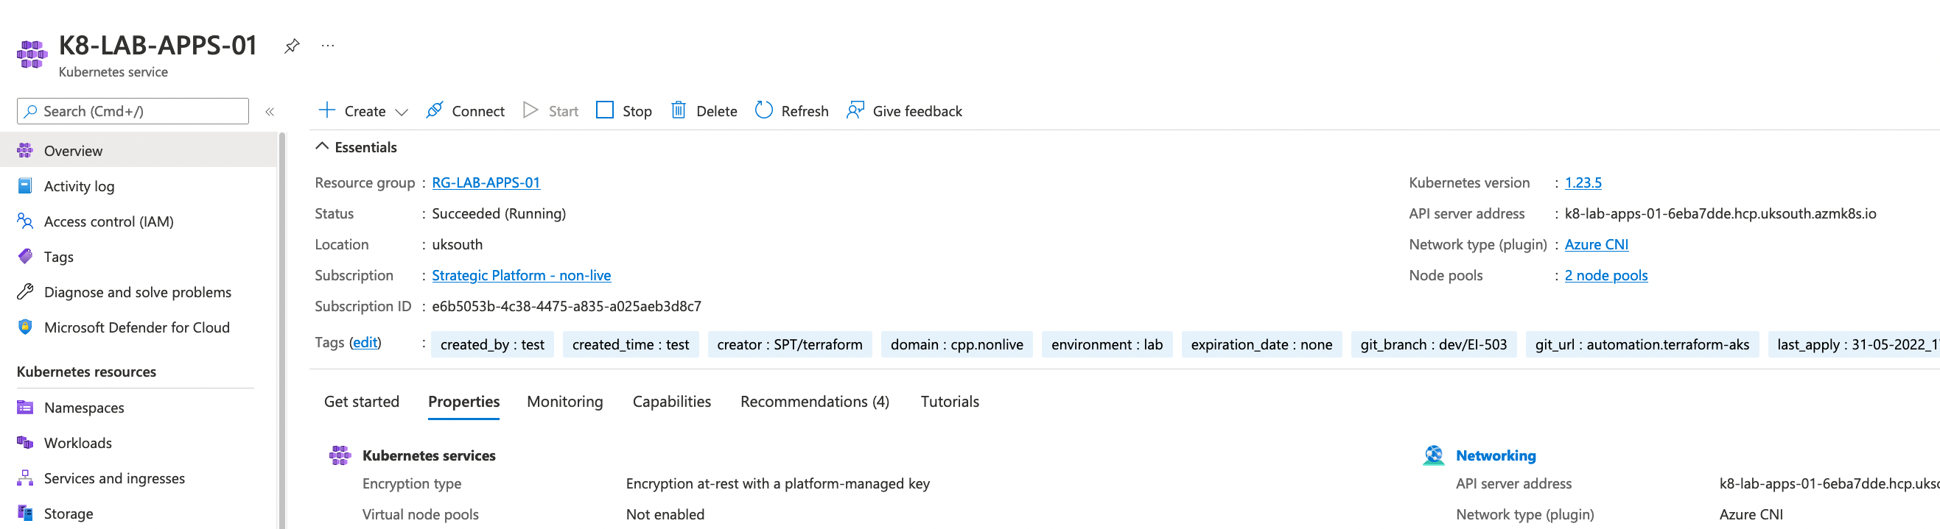Click the created_time : test tag
The image size is (1940, 529).
pos(631,344)
